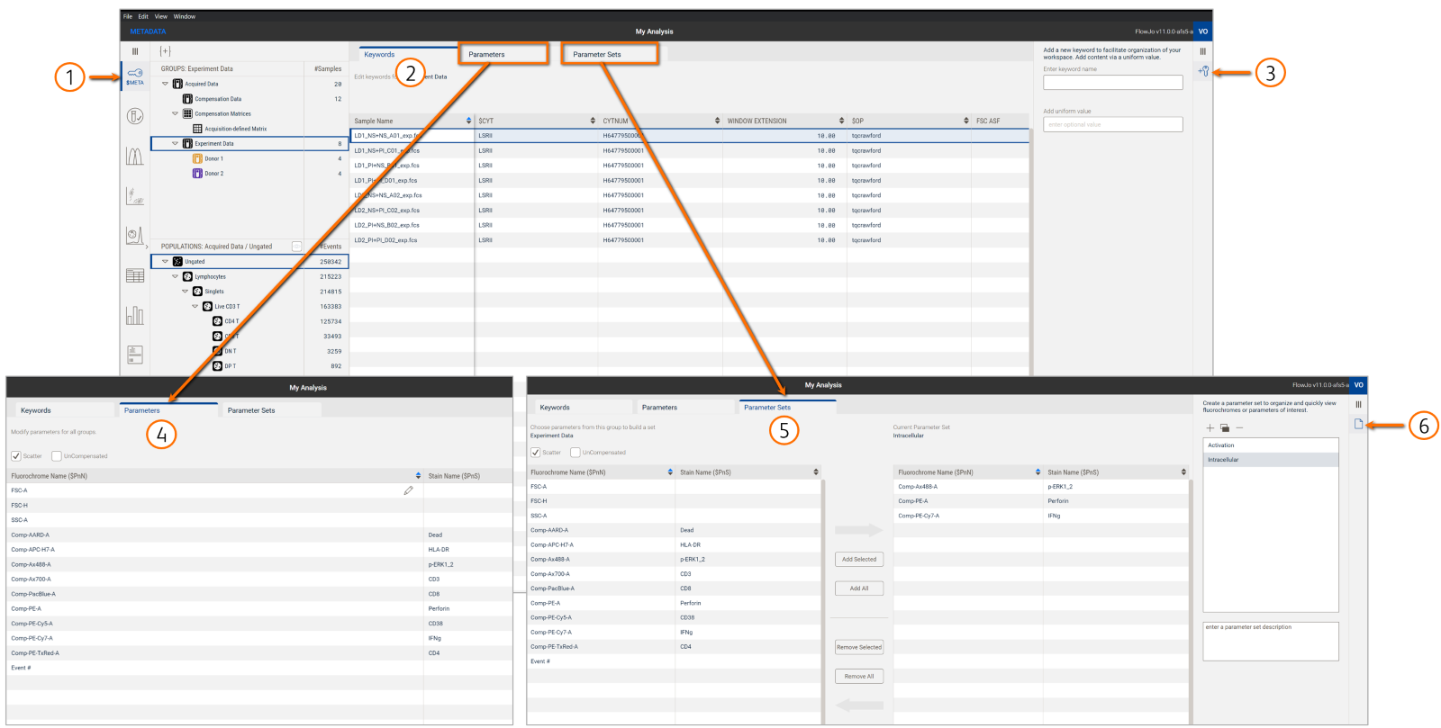1441x728 pixels.
Task: Collapse the Experiment Data group
Action: (x=175, y=143)
